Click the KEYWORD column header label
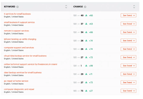The height and width of the screenshot is (99, 143). (x=9, y=7)
